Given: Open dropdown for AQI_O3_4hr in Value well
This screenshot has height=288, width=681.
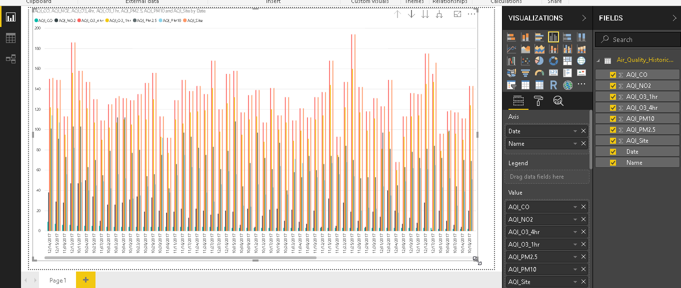Looking at the screenshot, I should [x=575, y=232].
